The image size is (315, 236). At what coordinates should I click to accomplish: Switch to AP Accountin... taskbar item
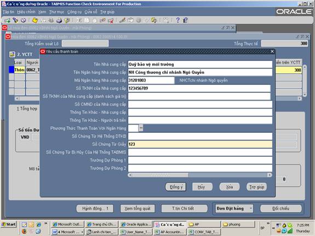[170, 232]
